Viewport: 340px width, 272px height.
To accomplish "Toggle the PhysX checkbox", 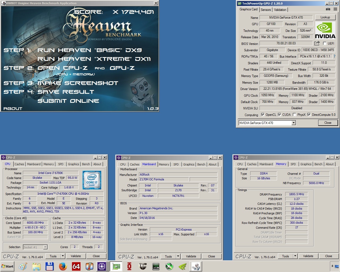I will tap(294, 115).
